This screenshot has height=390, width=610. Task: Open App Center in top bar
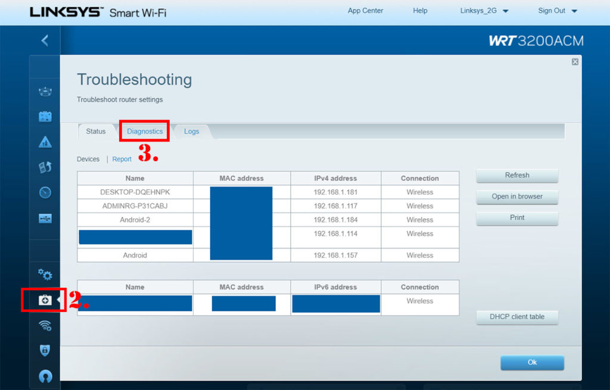365,11
